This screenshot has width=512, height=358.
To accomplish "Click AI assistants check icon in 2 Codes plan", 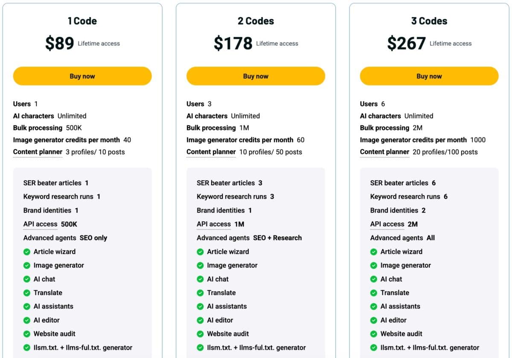I will point(200,306).
